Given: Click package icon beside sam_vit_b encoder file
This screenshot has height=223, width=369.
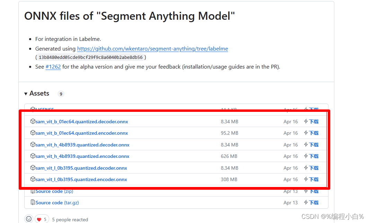Looking at the screenshot, I should 33,133.
